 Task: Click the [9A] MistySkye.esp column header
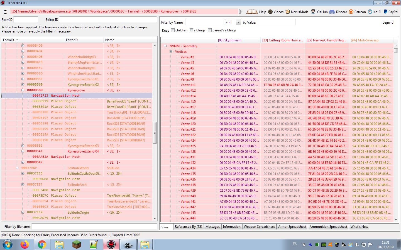click(x=371, y=40)
